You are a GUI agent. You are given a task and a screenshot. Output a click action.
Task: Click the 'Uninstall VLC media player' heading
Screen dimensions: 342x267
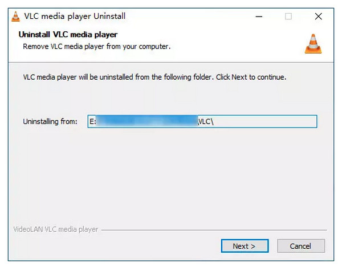point(68,35)
